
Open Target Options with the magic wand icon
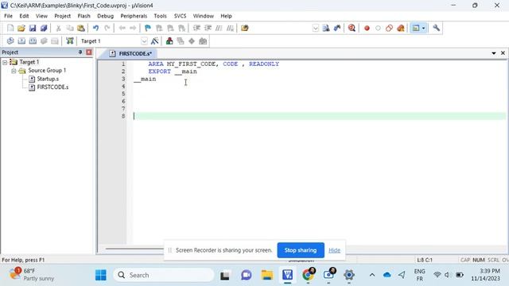(155, 41)
